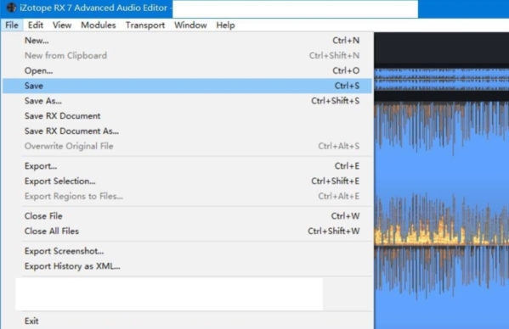Select Export Screenshot... option
The width and height of the screenshot is (509, 329).
pyautogui.click(x=187, y=251)
